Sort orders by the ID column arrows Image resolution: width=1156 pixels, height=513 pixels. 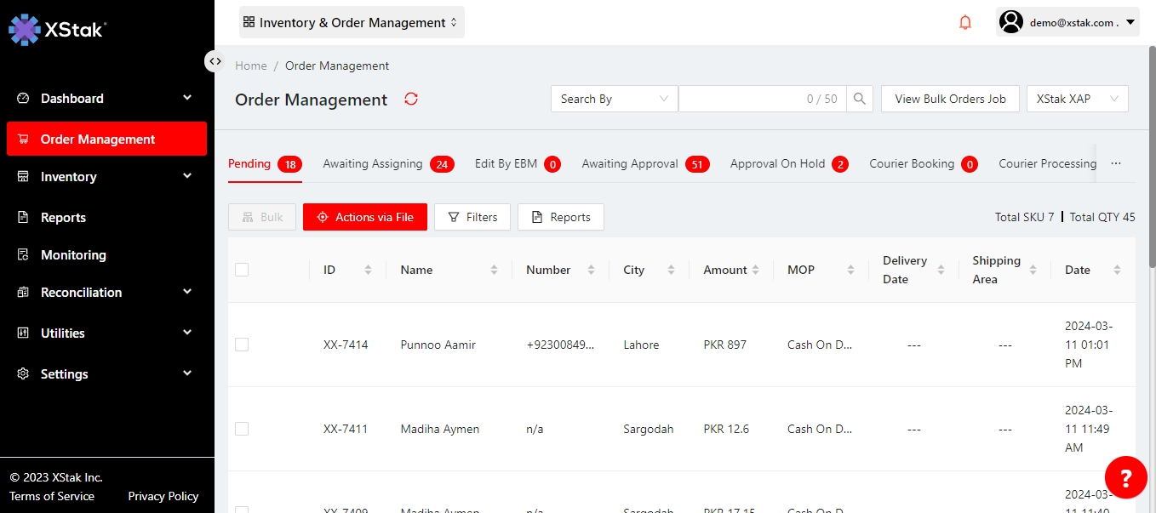(x=368, y=270)
